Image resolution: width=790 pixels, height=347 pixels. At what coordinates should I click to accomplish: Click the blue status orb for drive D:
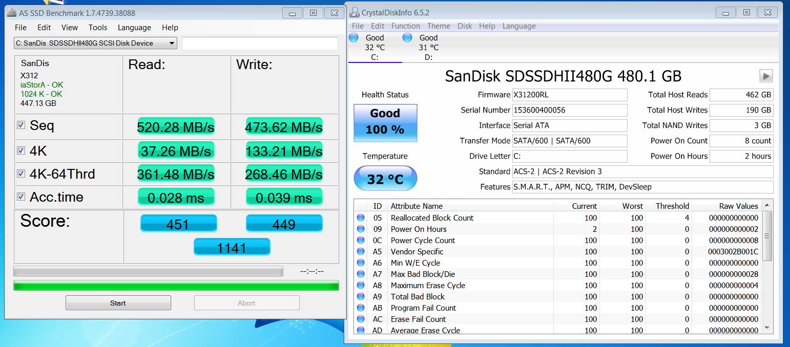(407, 37)
